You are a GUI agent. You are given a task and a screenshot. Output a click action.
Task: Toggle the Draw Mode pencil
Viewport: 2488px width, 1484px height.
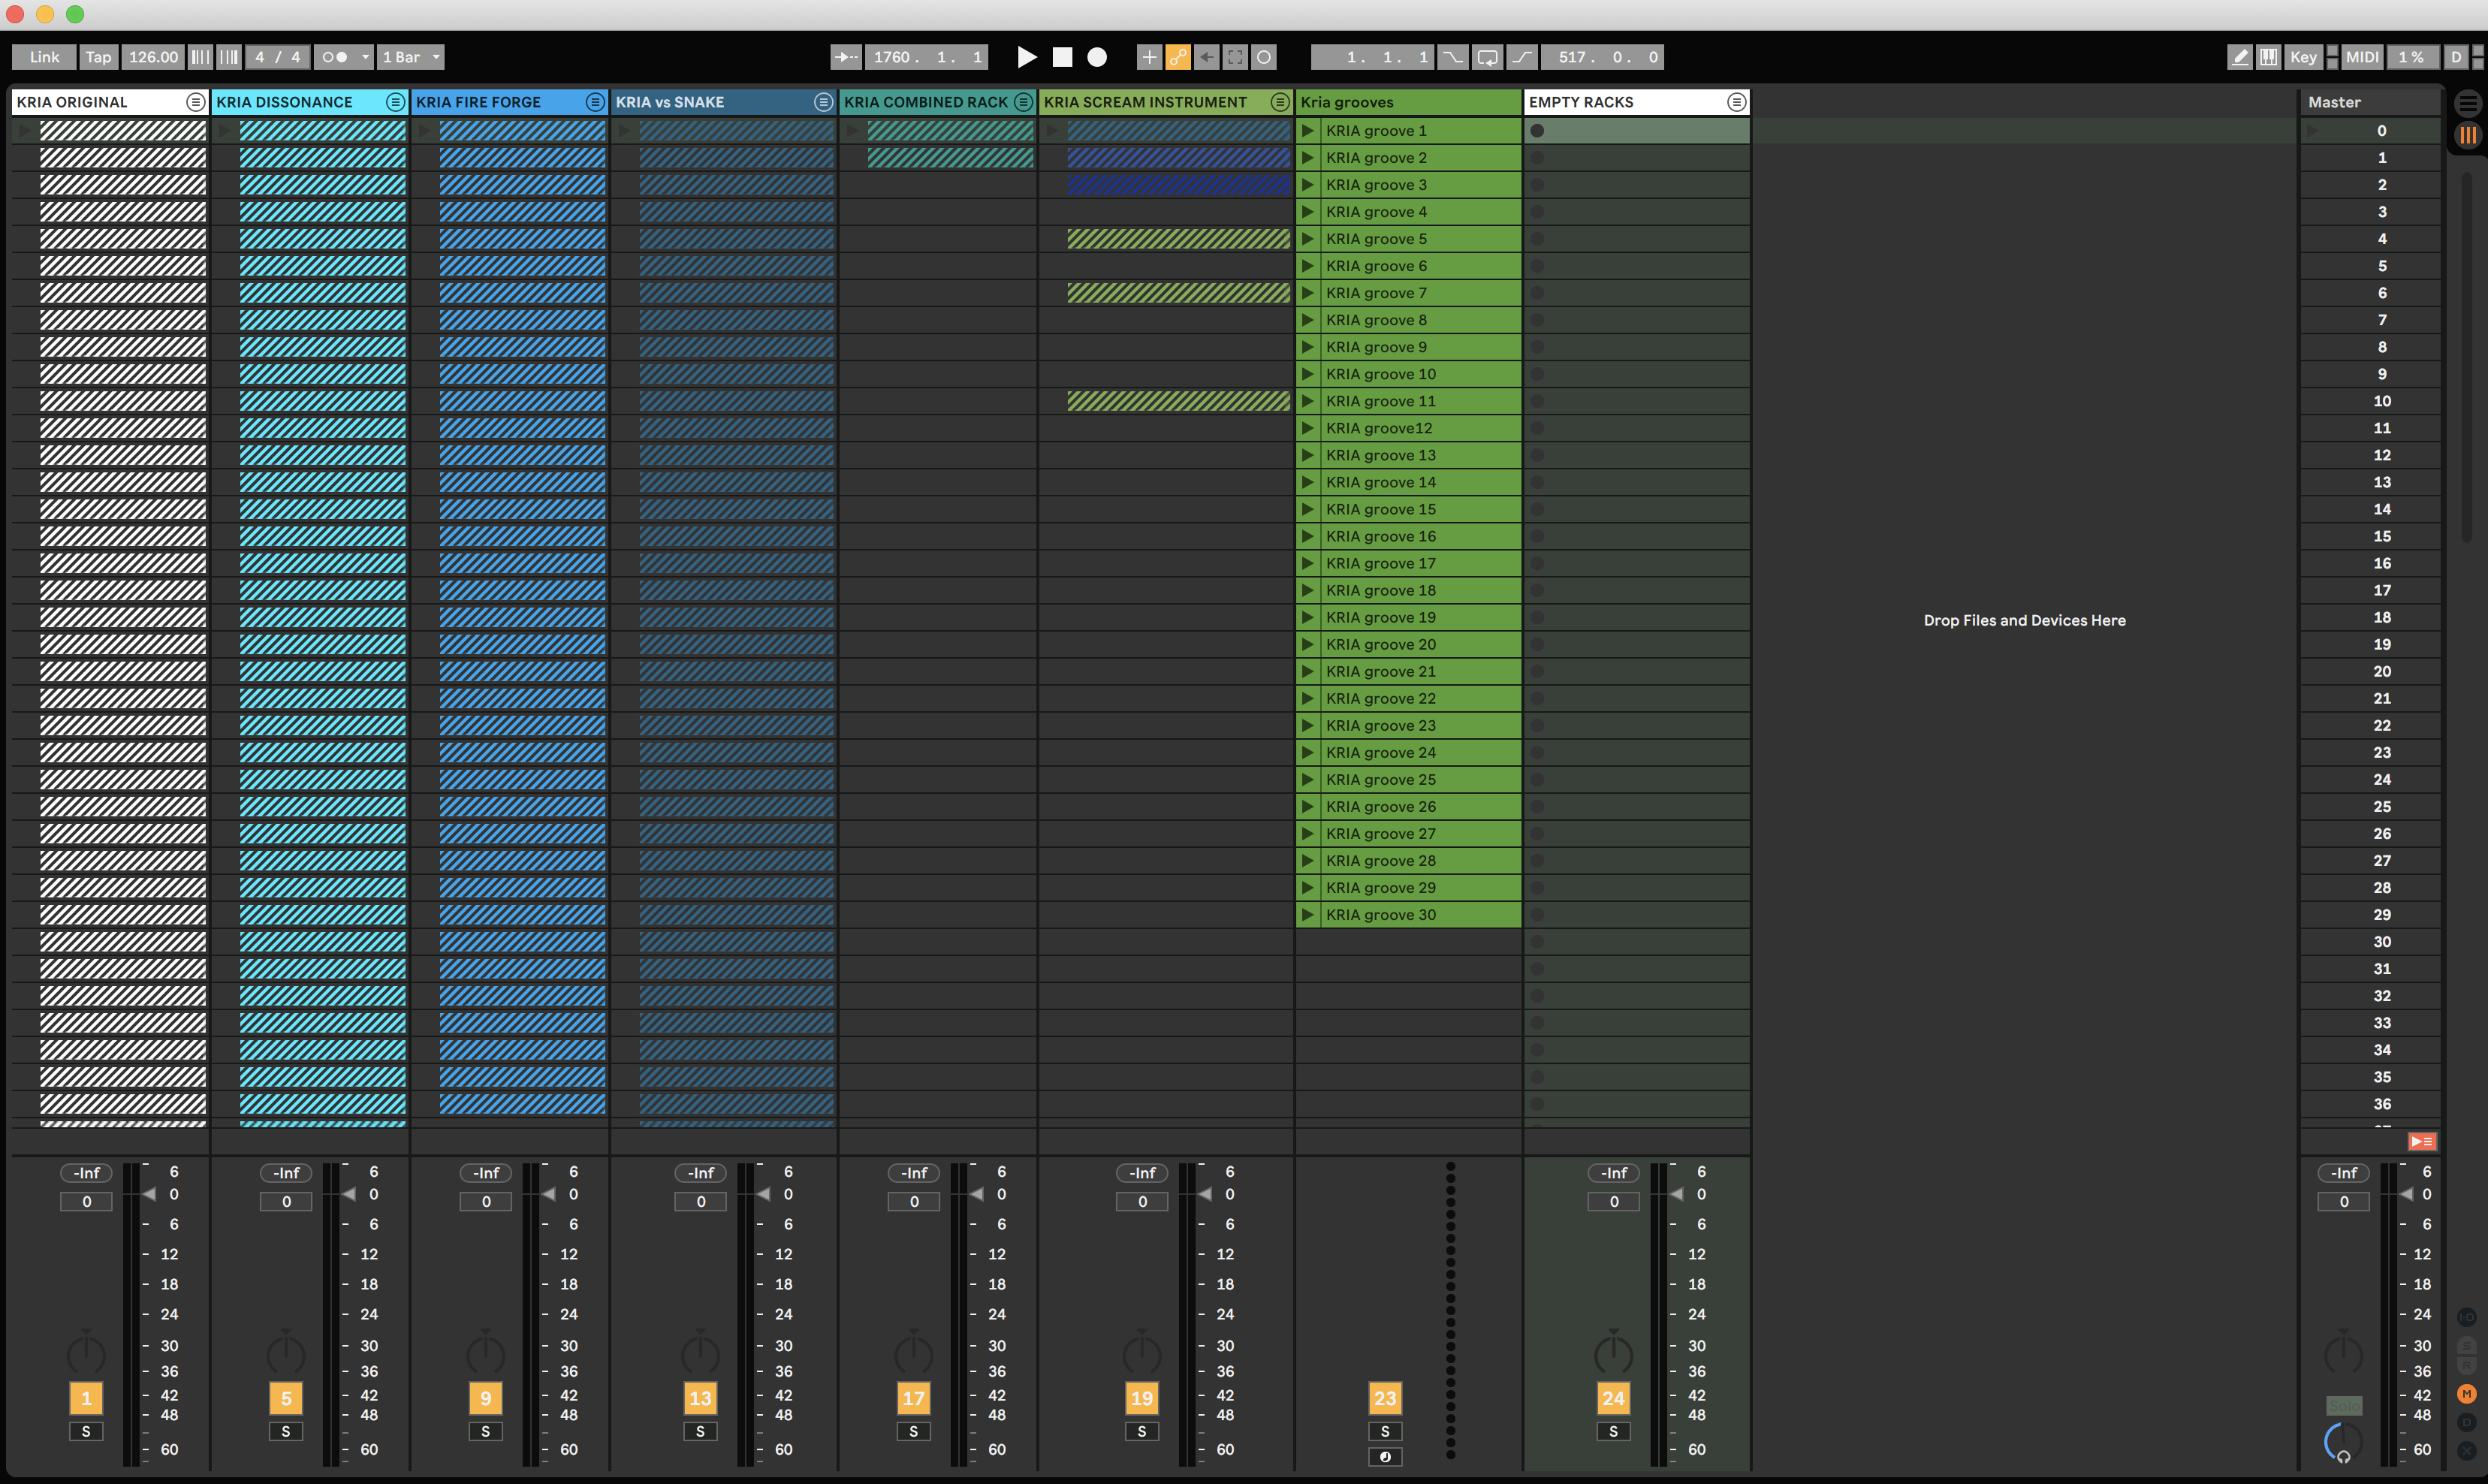tap(2240, 57)
